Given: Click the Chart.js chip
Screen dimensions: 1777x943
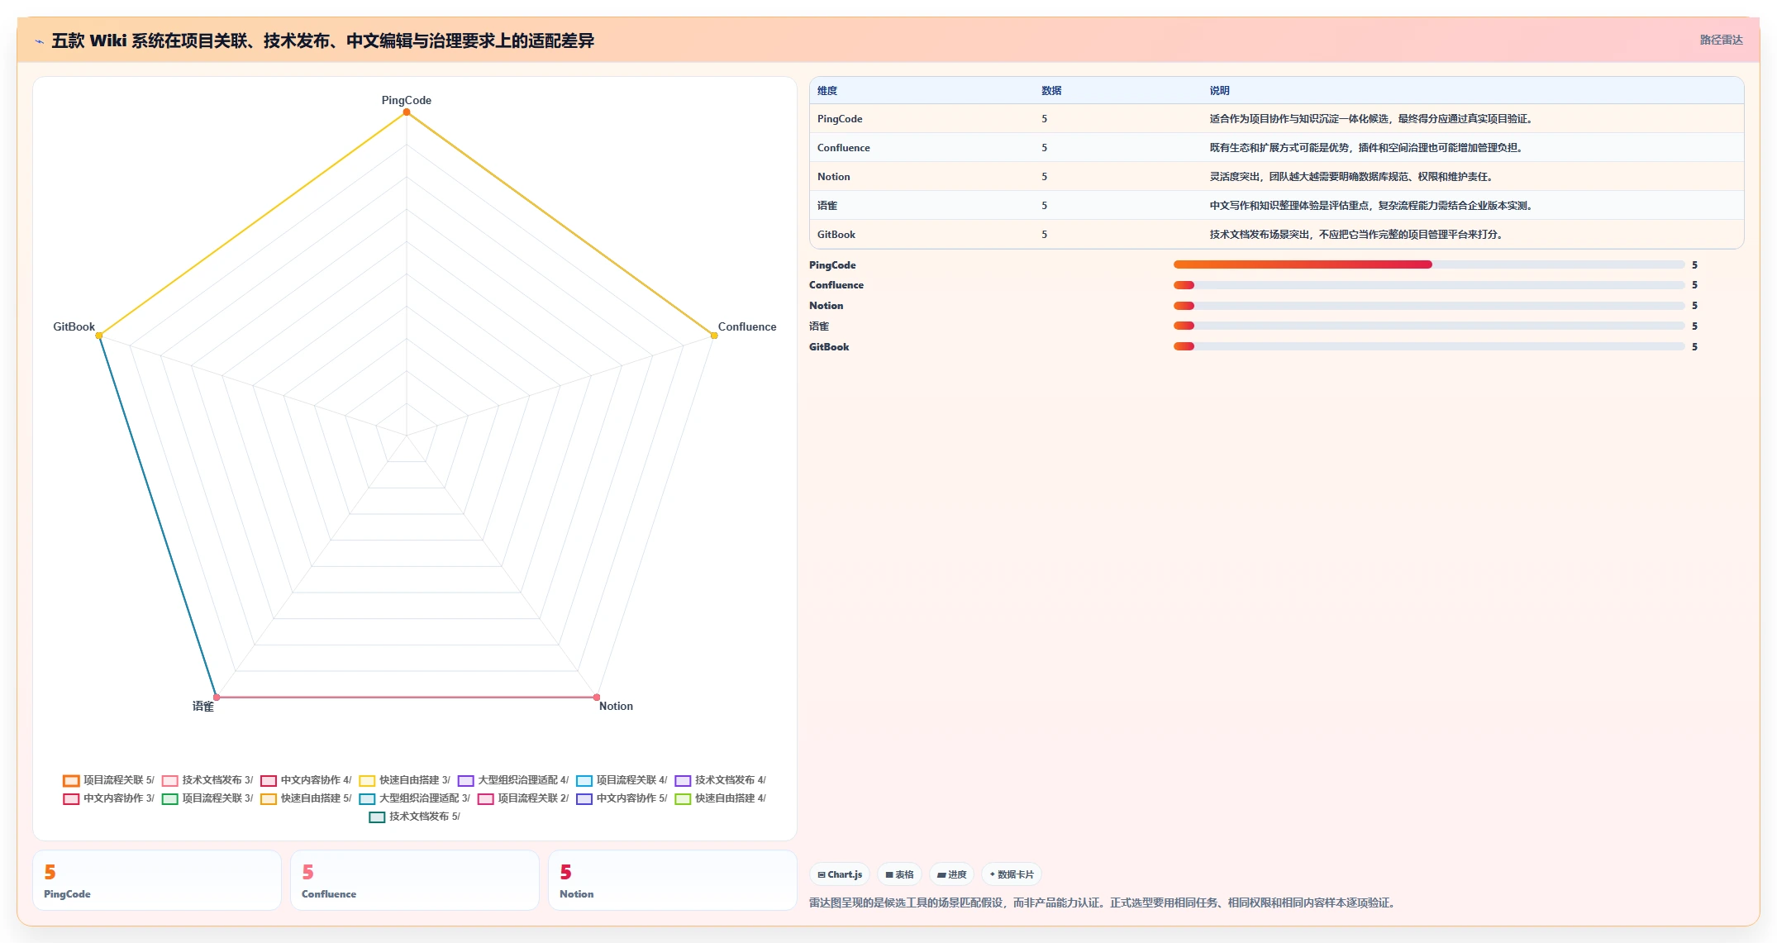Looking at the screenshot, I should pos(840,874).
